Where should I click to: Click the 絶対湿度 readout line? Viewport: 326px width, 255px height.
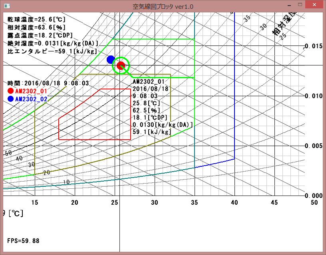tap(53, 43)
